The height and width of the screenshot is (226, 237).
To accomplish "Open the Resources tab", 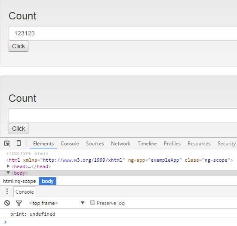I will pyautogui.click(x=199, y=144).
